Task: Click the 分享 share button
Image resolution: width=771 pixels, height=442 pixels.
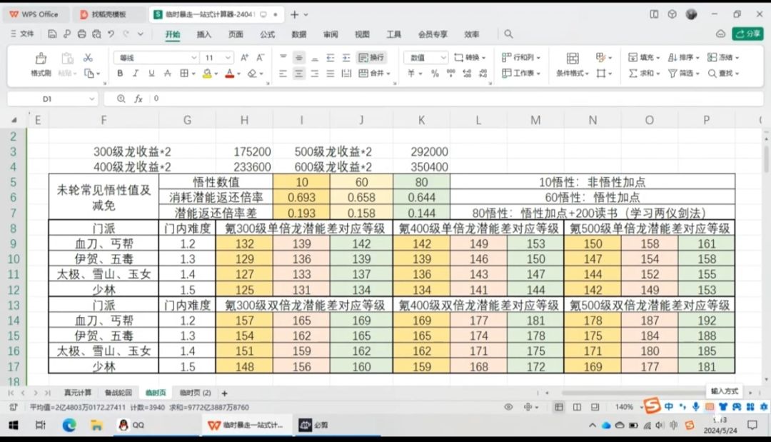Action: [747, 34]
